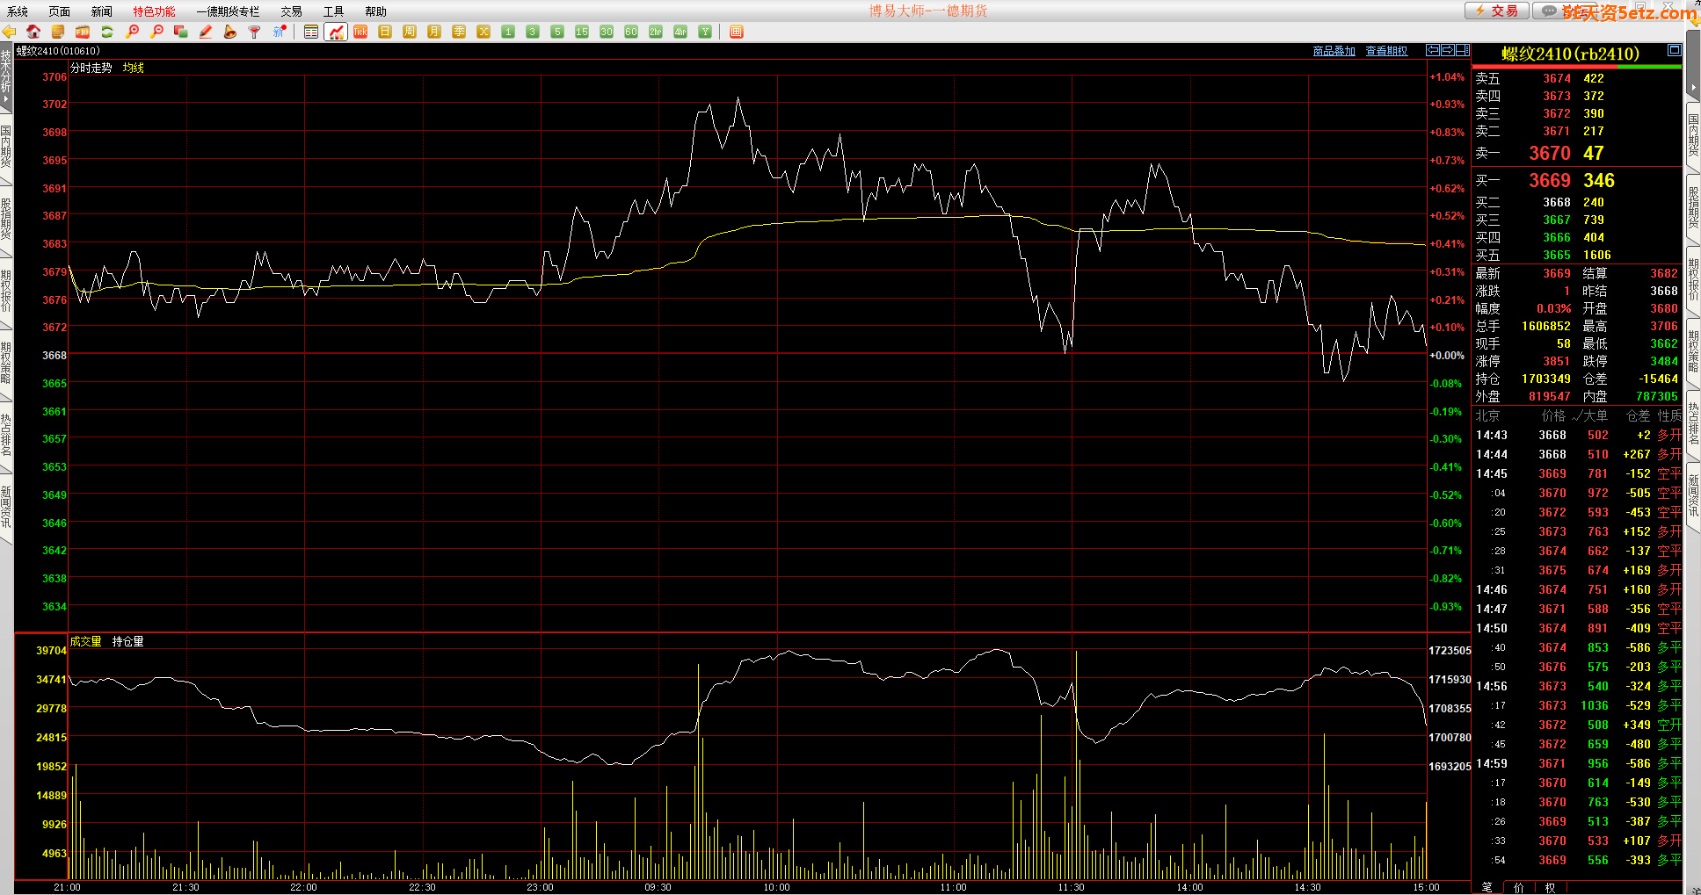Toggle the daily (日) K-line period
The image size is (1701, 895).
tap(385, 32)
